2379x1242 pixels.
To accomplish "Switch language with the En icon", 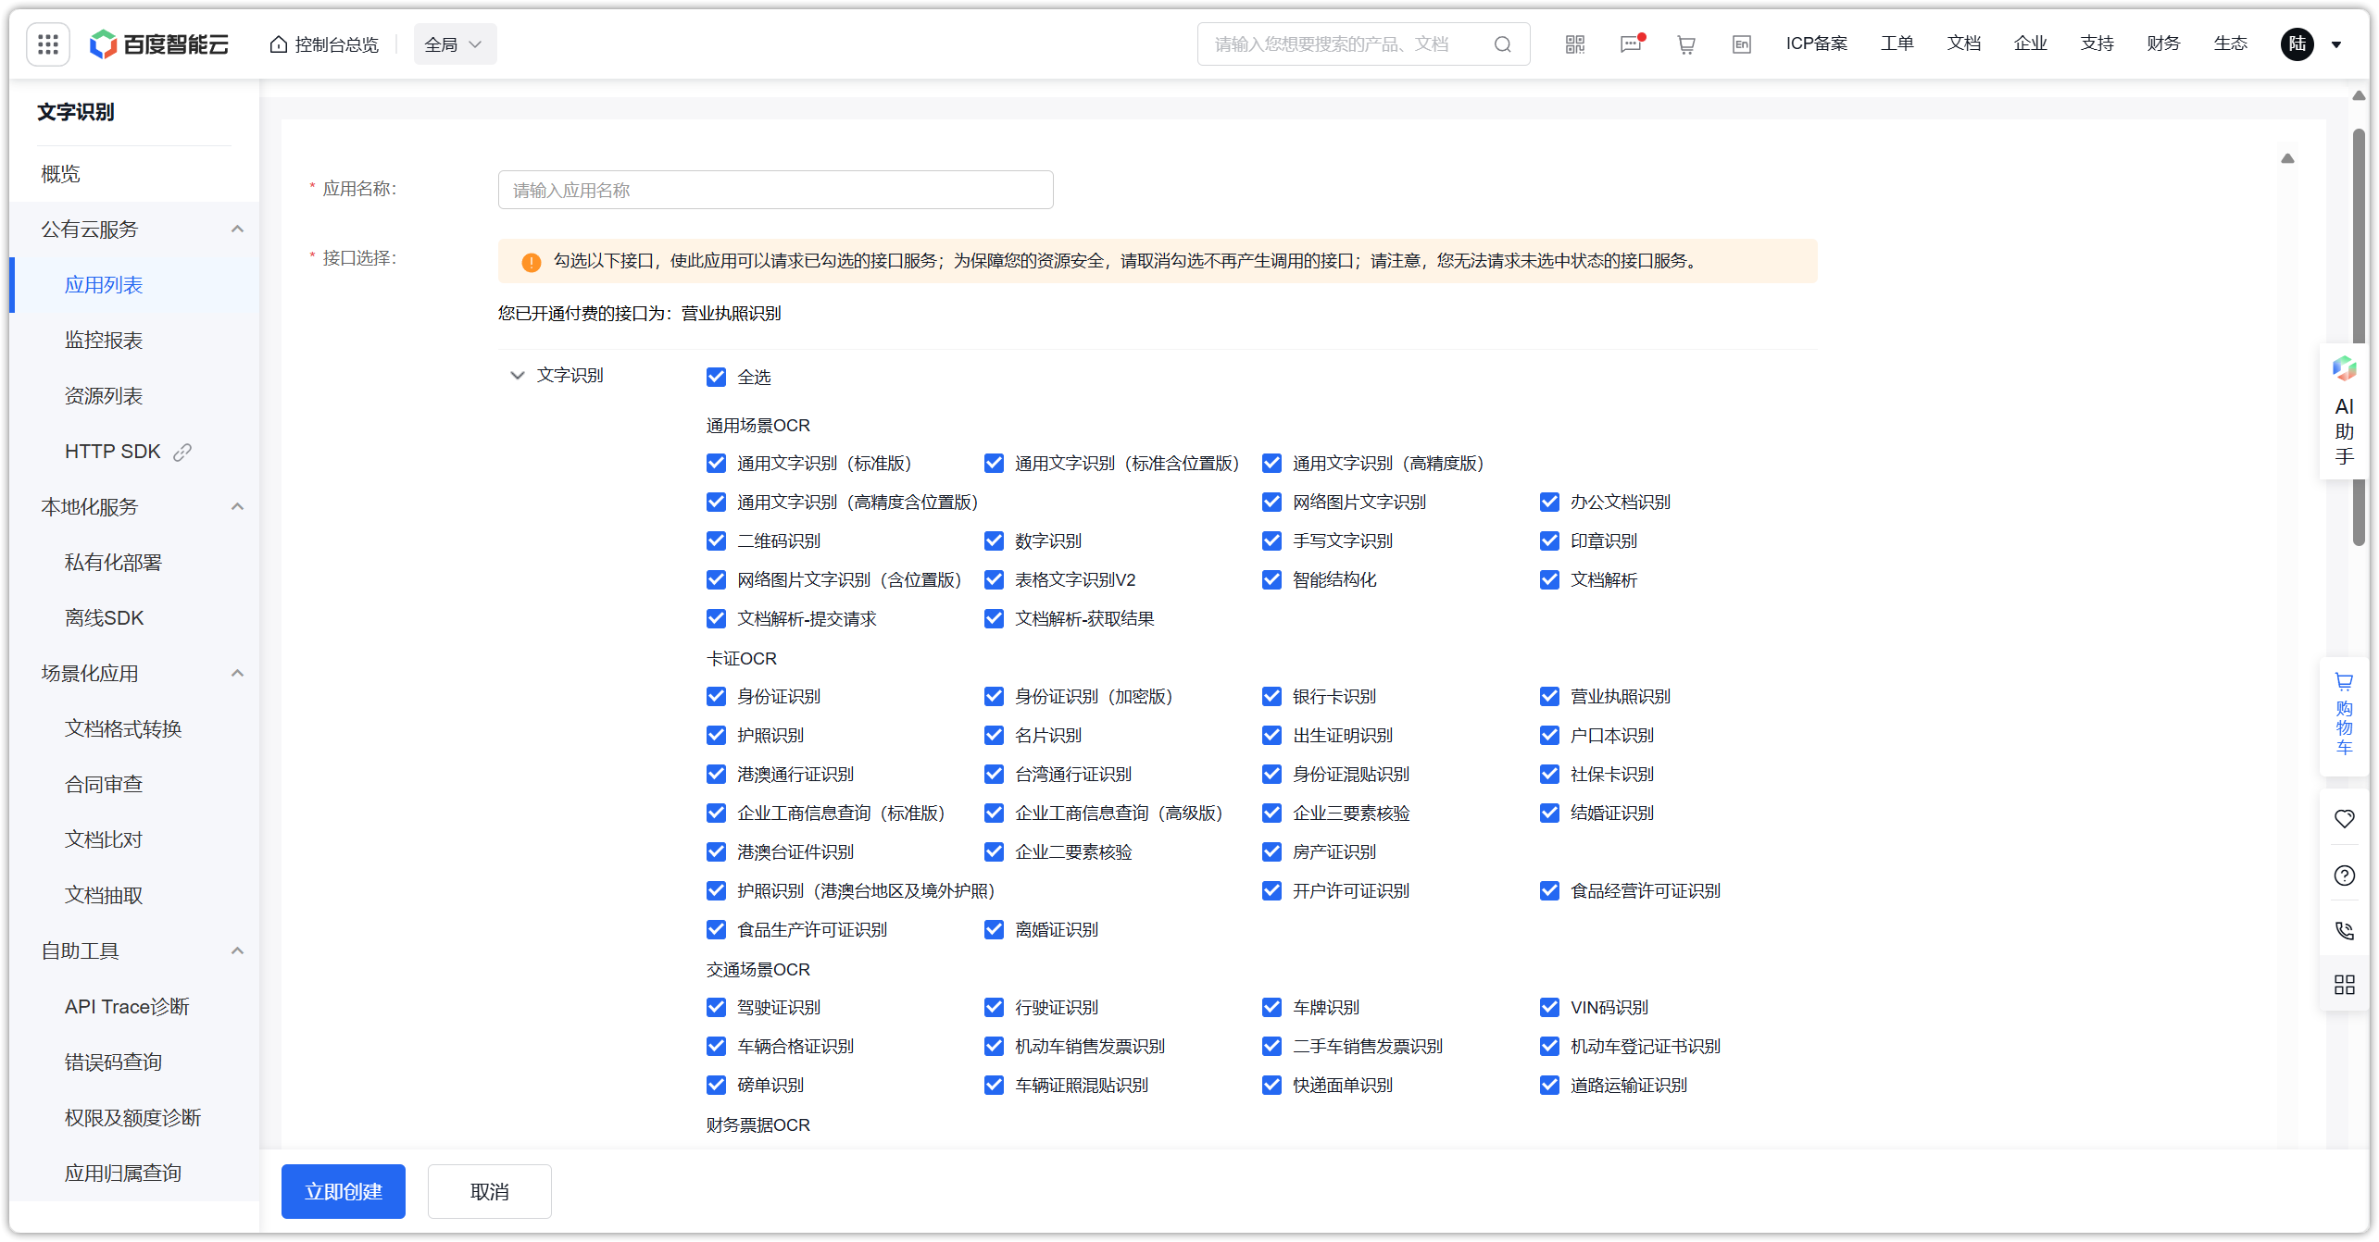I will pyautogui.click(x=1741, y=44).
